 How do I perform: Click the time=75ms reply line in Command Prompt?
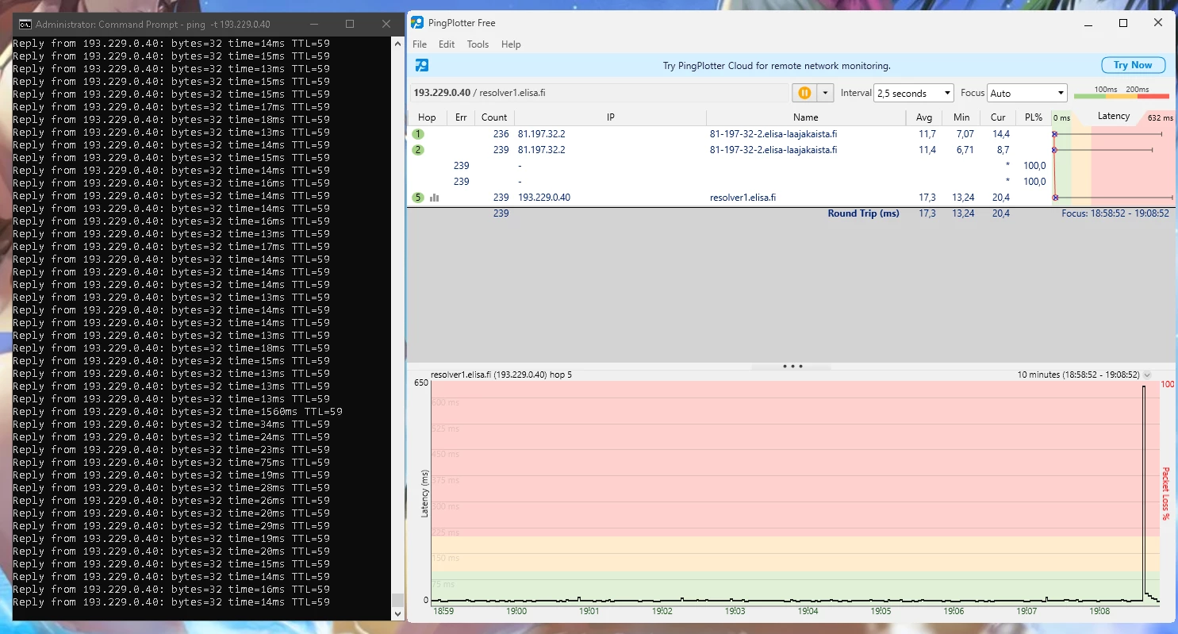[171, 463]
